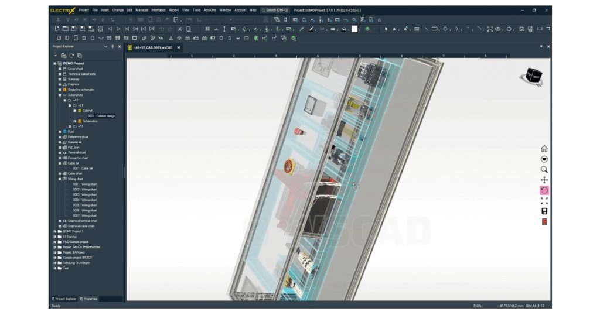Go to next page arrow icon

tap(118, 29)
